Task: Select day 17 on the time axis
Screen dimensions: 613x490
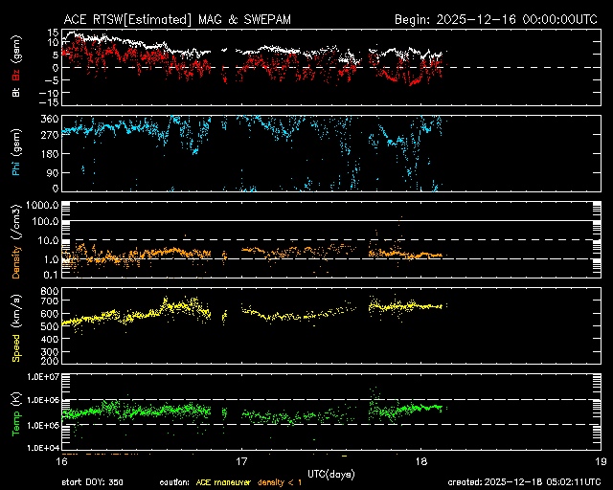Action: point(242,462)
